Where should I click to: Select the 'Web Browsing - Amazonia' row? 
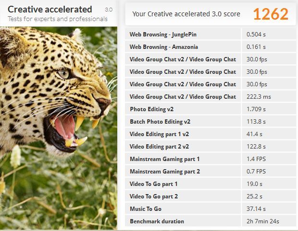point(211,47)
